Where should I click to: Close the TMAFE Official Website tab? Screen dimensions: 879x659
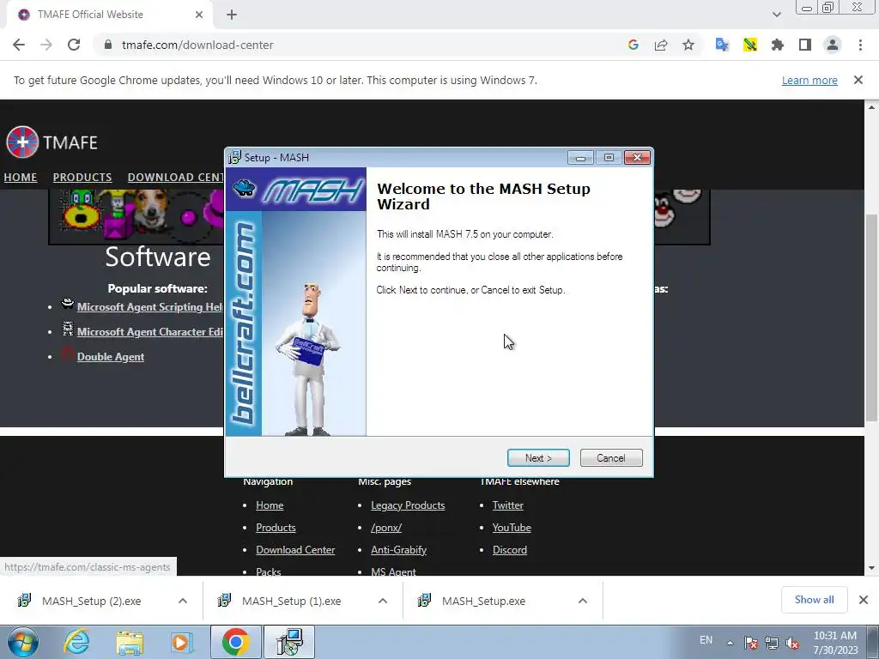(199, 15)
